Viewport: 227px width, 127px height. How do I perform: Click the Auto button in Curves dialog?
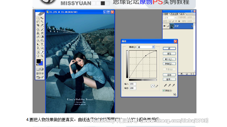point(169,75)
